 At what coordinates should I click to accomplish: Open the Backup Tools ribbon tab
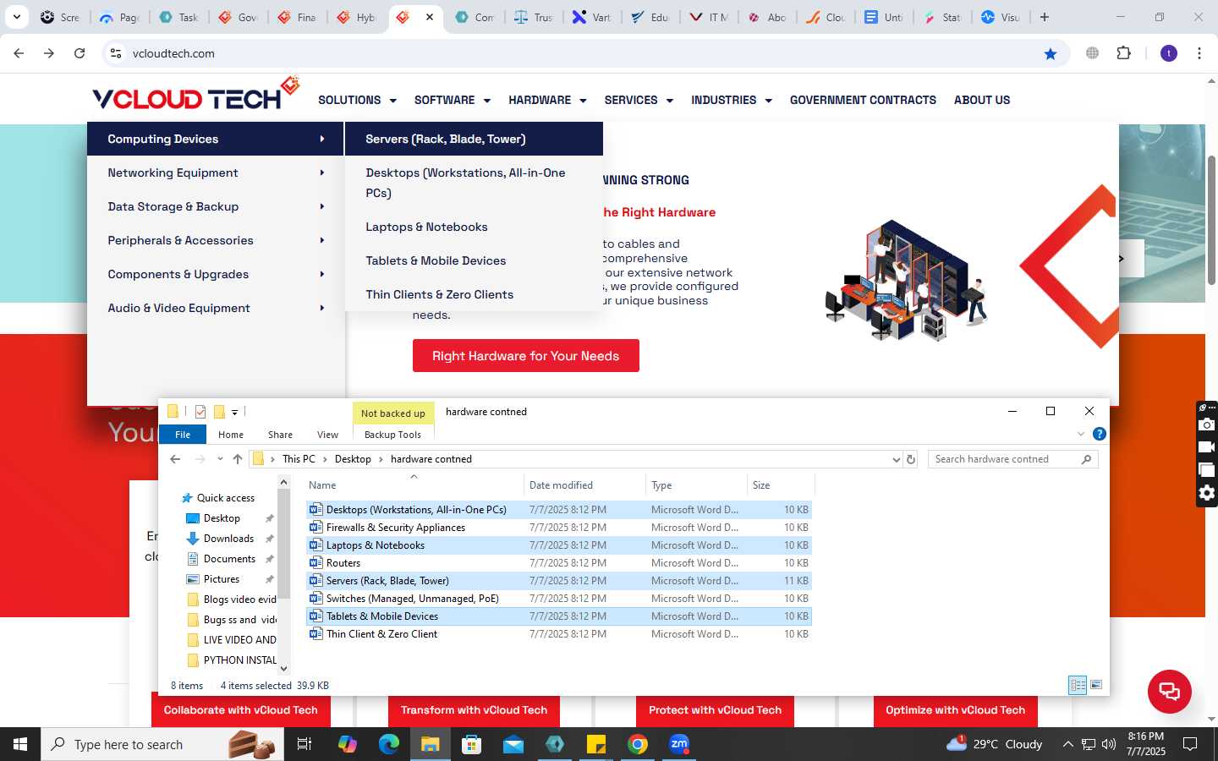coord(392,435)
